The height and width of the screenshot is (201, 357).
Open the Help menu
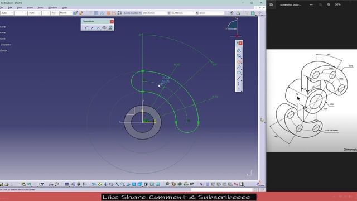(65, 7)
